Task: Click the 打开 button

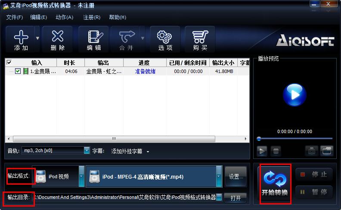Action: tap(236, 198)
